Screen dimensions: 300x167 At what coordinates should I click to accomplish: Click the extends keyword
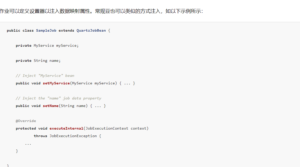[x=66, y=30]
